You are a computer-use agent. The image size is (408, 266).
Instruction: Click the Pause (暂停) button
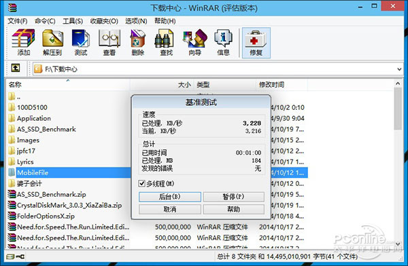tap(233, 197)
